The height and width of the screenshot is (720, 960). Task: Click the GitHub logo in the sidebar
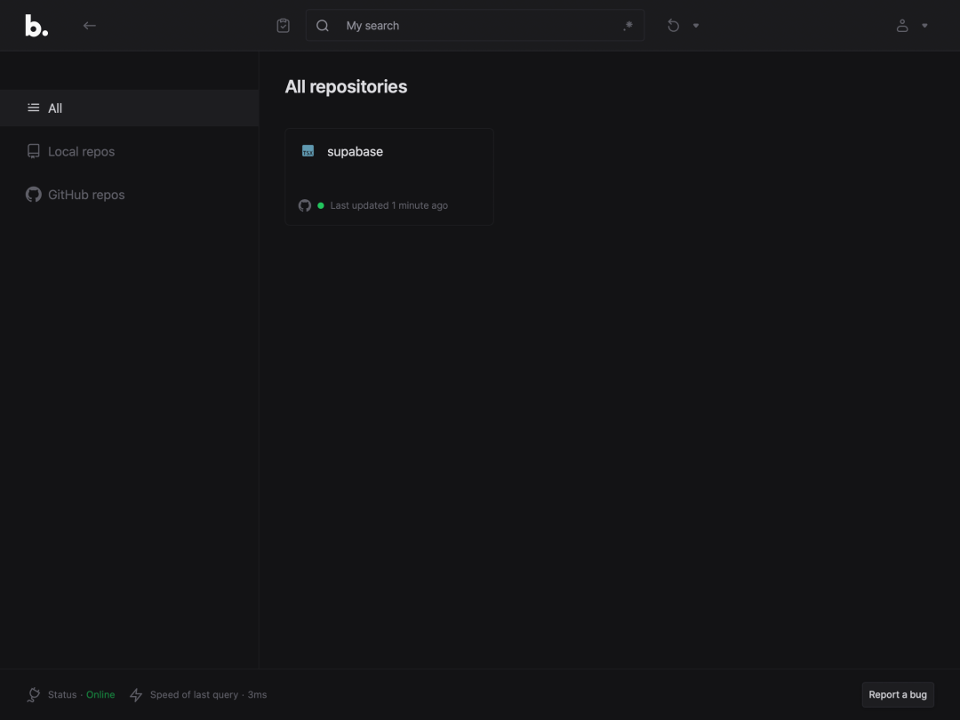[x=34, y=195]
